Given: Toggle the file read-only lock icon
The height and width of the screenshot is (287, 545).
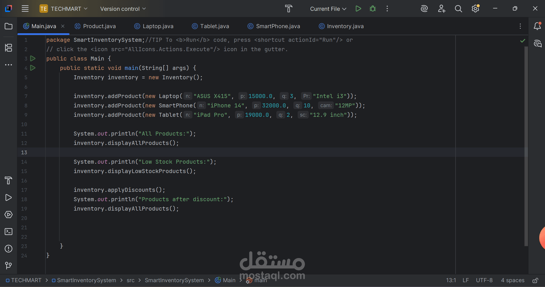Looking at the screenshot, I should coord(535,280).
